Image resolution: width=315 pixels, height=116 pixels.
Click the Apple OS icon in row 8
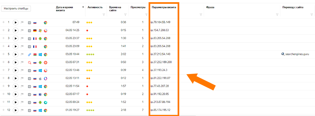tap(40, 78)
